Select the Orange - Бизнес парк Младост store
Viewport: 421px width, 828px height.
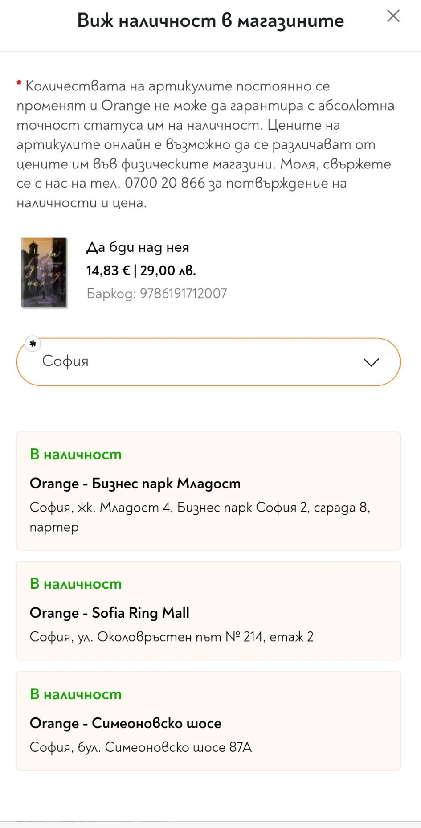(135, 484)
